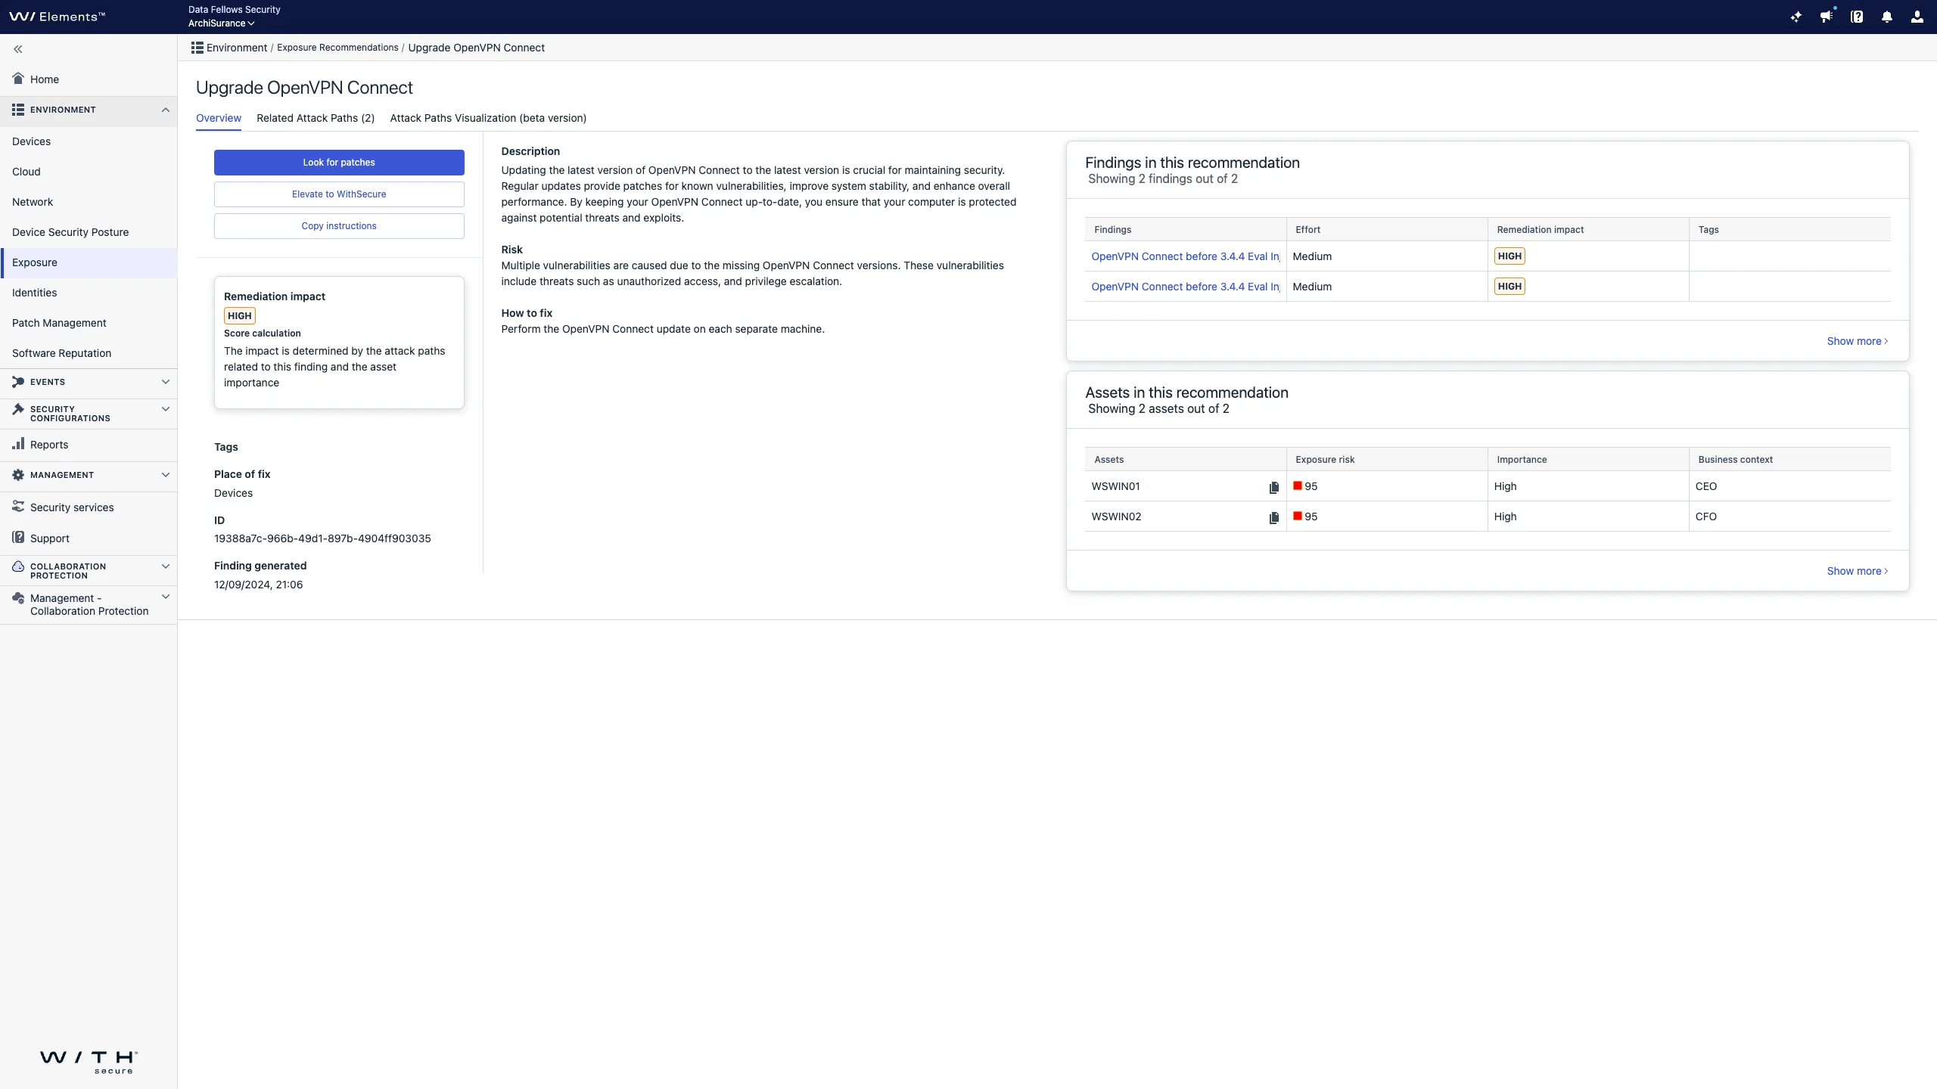
Task: Switch to Related Attack Paths tab
Action: (x=316, y=118)
